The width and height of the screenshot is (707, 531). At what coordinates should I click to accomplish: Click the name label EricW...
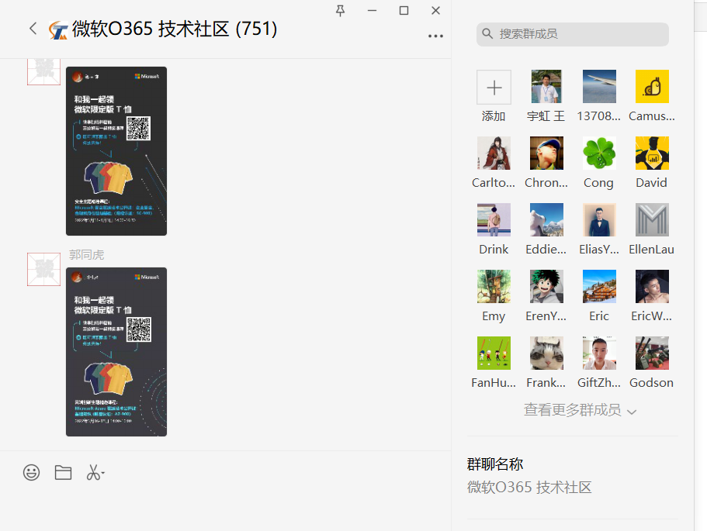[652, 316]
